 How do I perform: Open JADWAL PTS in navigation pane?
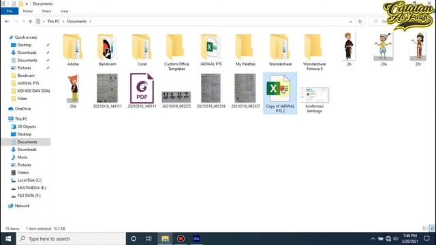(28, 83)
